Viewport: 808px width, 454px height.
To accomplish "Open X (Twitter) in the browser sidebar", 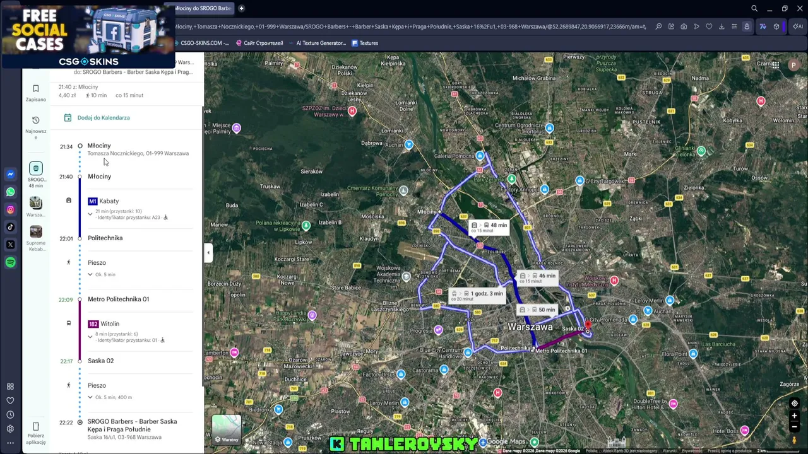I will [10, 245].
